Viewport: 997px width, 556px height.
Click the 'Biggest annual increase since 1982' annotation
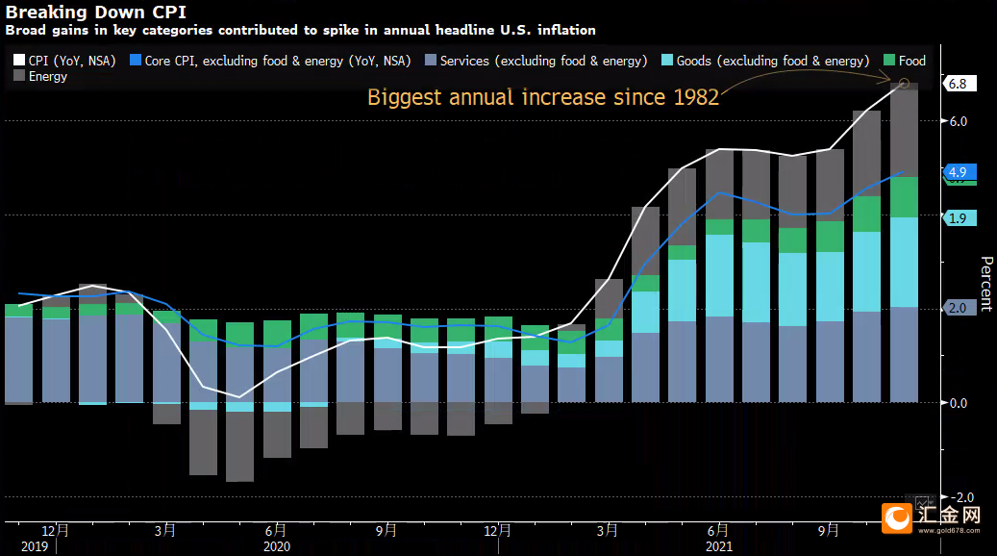coord(543,97)
